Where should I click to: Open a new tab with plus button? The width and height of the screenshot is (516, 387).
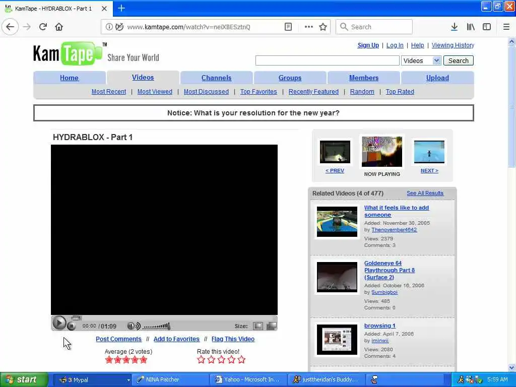pyautogui.click(x=121, y=8)
